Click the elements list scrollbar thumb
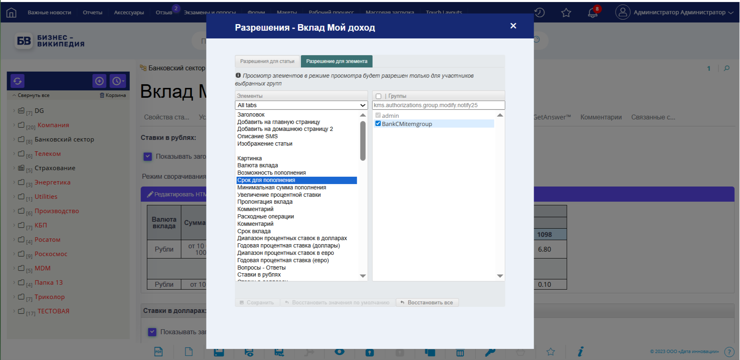 click(x=363, y=141)
